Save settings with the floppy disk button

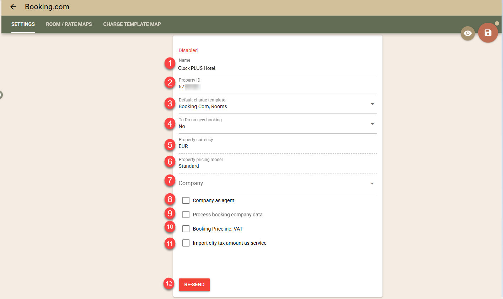point(488,33)
